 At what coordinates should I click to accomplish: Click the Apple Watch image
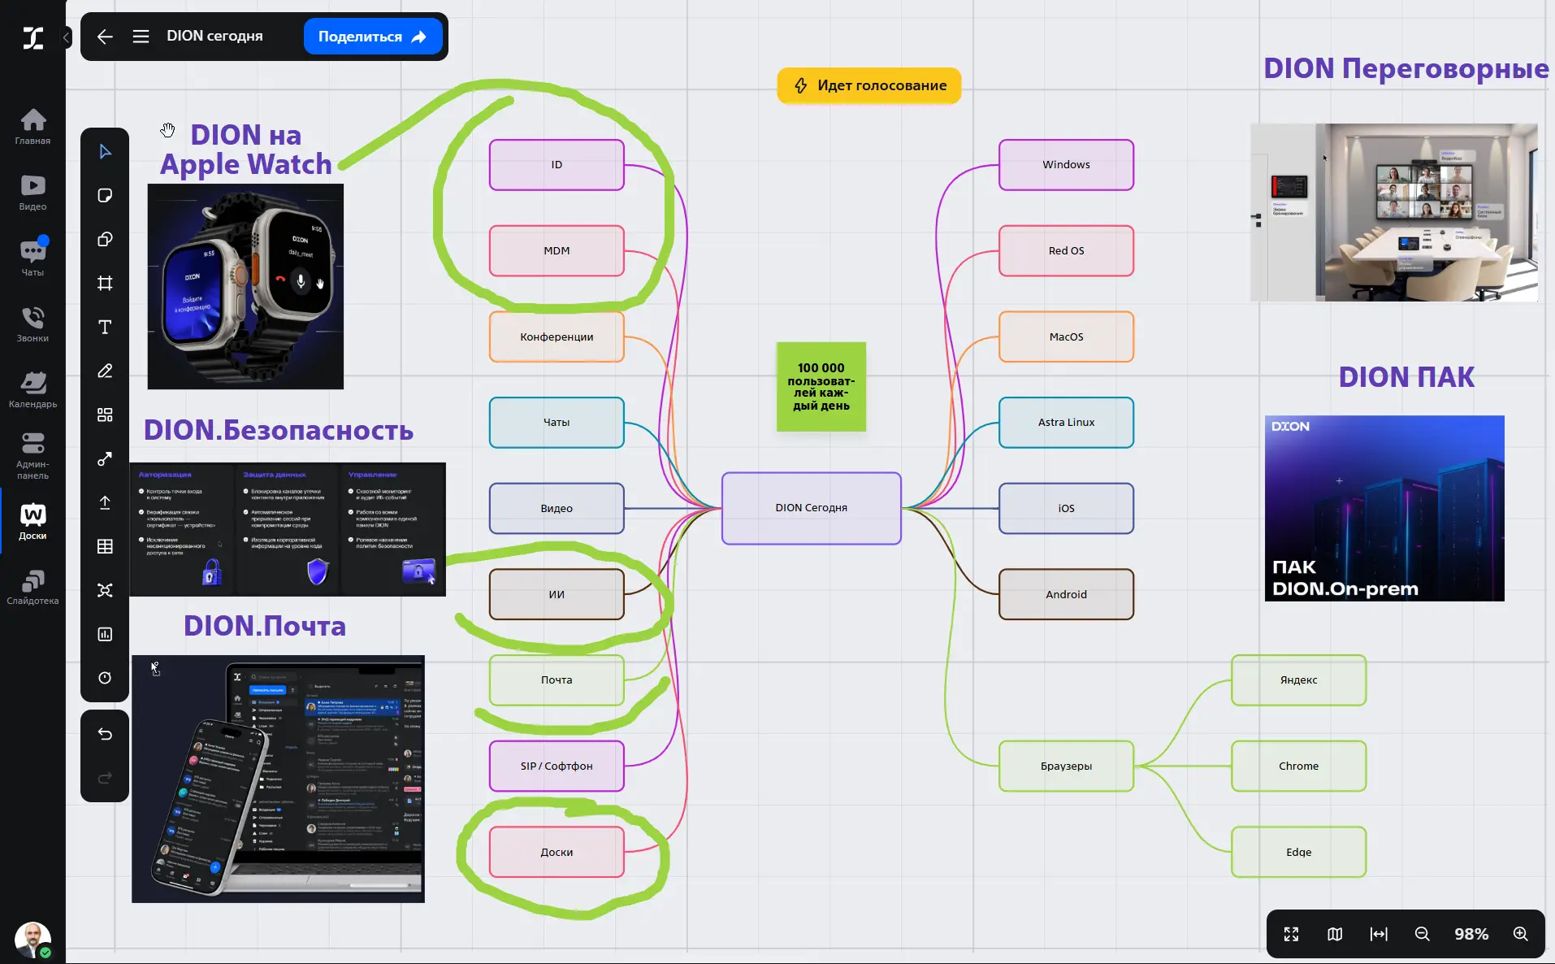pos(245,286)
